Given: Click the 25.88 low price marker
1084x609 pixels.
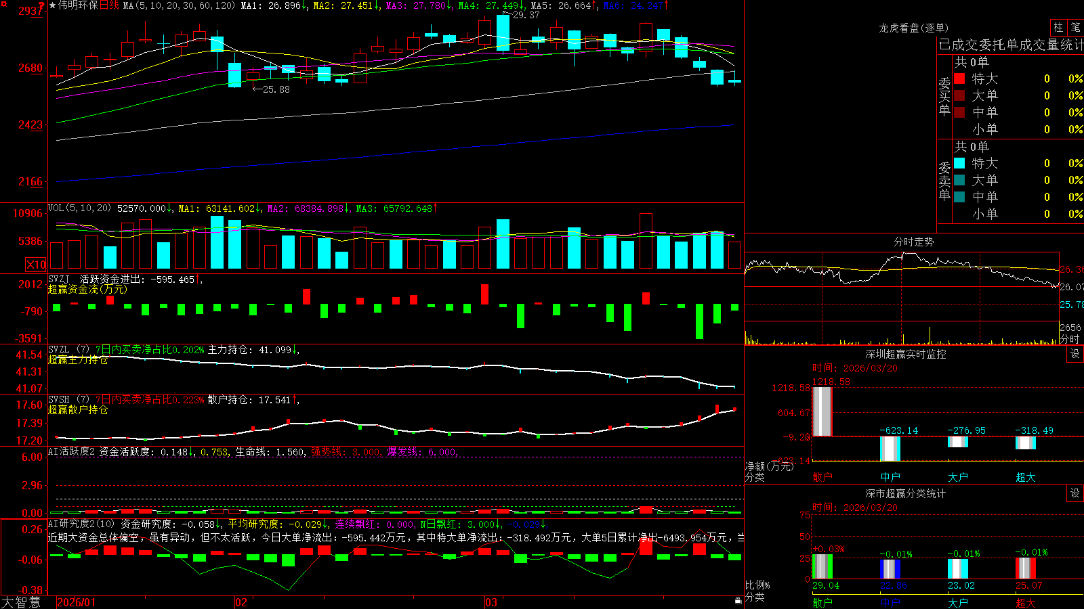Looking at the screenshot, I should pyautogui.click(x=276, y=89).
